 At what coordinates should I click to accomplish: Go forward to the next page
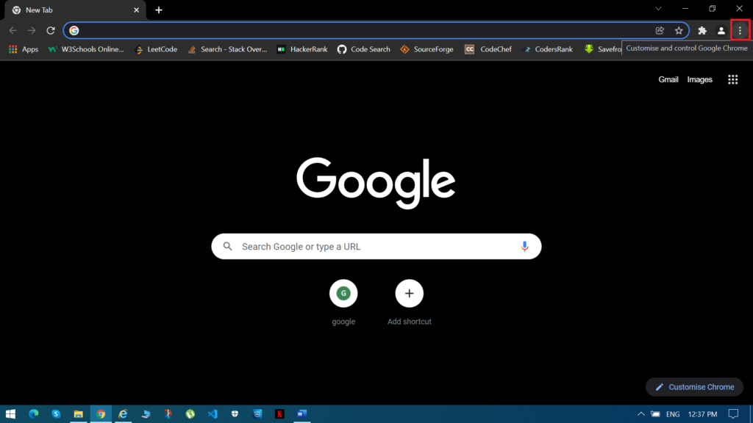click(32, 31)
